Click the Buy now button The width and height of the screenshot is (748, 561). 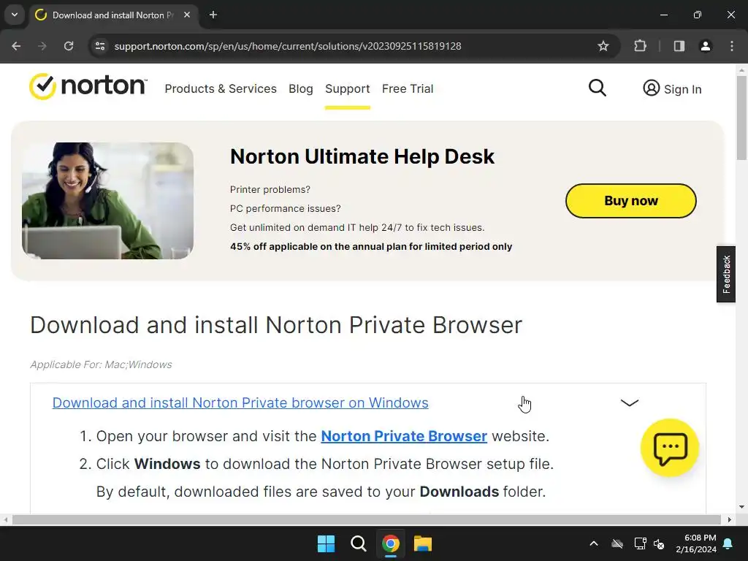(630, 201)
